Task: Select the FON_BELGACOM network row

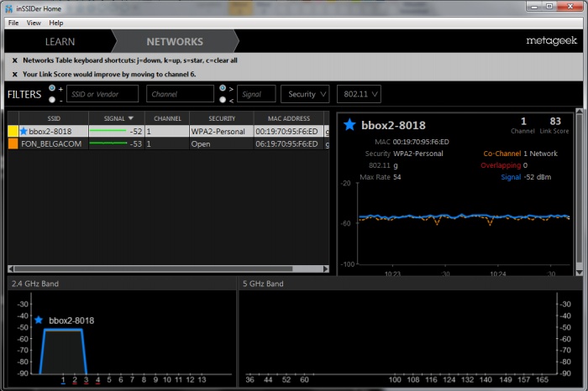Action: pyautogui.click(x=168, y=143)
